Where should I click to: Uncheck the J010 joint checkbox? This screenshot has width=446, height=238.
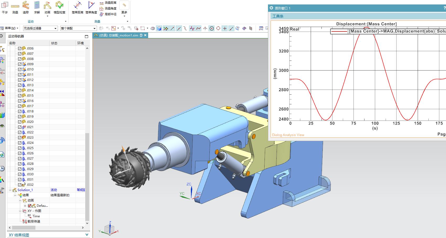20,69
